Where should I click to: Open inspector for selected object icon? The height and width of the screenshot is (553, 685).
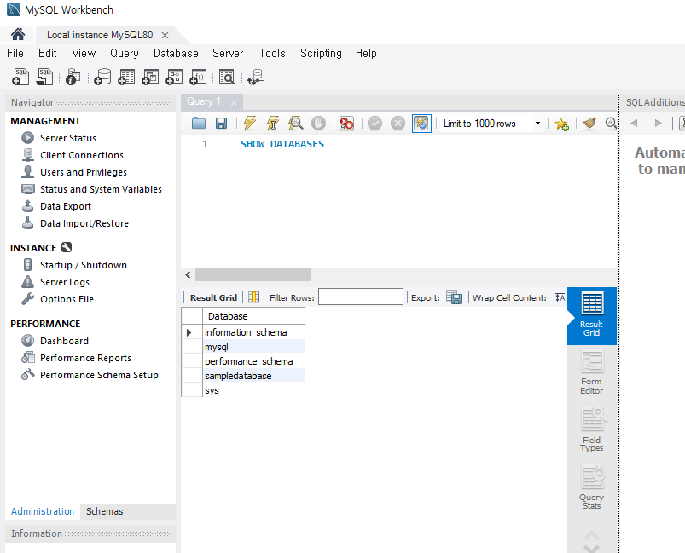pyautogui.click(x=73, y=77)
